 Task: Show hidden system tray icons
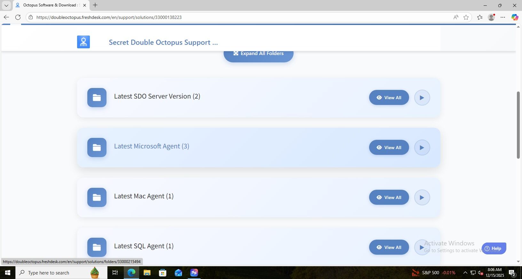[x=465, y=273]
